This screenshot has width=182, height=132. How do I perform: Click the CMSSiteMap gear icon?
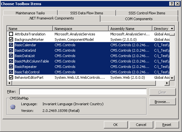[x=13, y=107]
